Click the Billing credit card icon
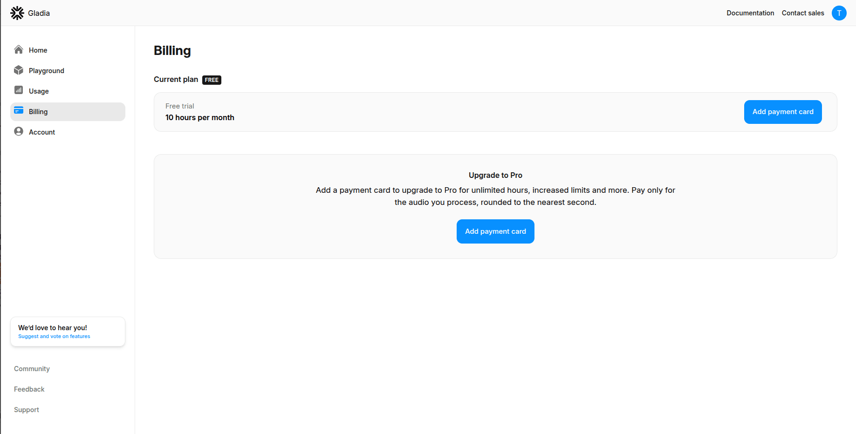The image size is (856, 434). tap(18, 111)
